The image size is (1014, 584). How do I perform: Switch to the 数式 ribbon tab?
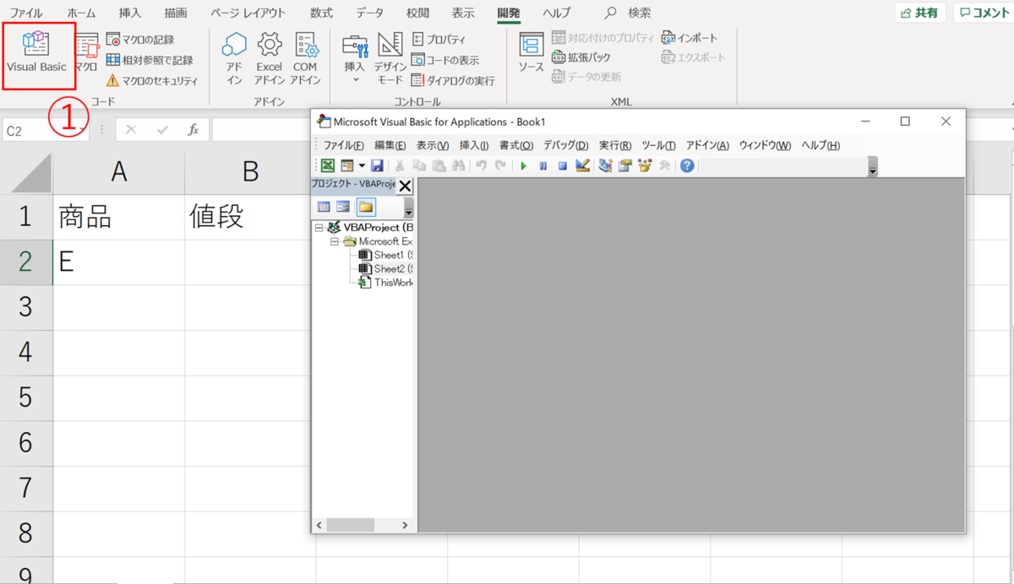click(x=321, y=13)
